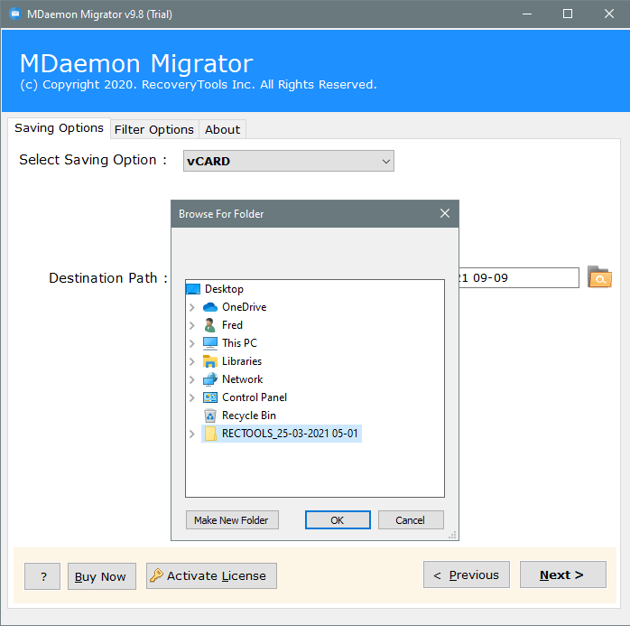Grab the dialog resize grip corner

(x=452, y=535)
